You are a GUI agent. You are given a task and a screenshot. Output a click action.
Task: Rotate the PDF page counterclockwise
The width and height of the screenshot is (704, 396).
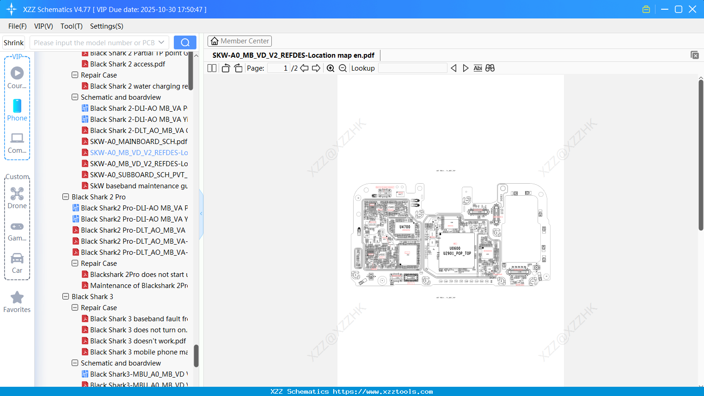click(x=225, y=68)
